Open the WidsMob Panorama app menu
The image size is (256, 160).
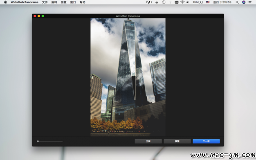click(x=25, y=2)
